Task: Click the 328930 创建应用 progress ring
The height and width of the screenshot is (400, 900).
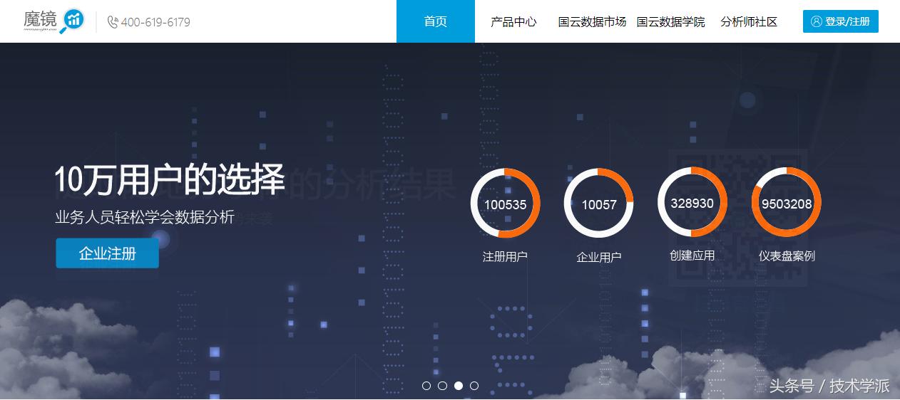Action: point(692,202)
